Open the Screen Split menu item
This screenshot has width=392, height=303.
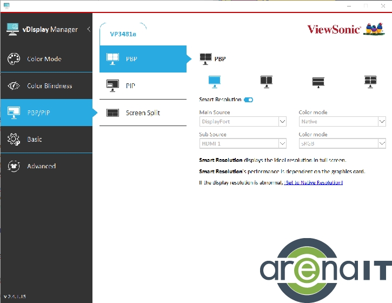[x=143, y=113]
